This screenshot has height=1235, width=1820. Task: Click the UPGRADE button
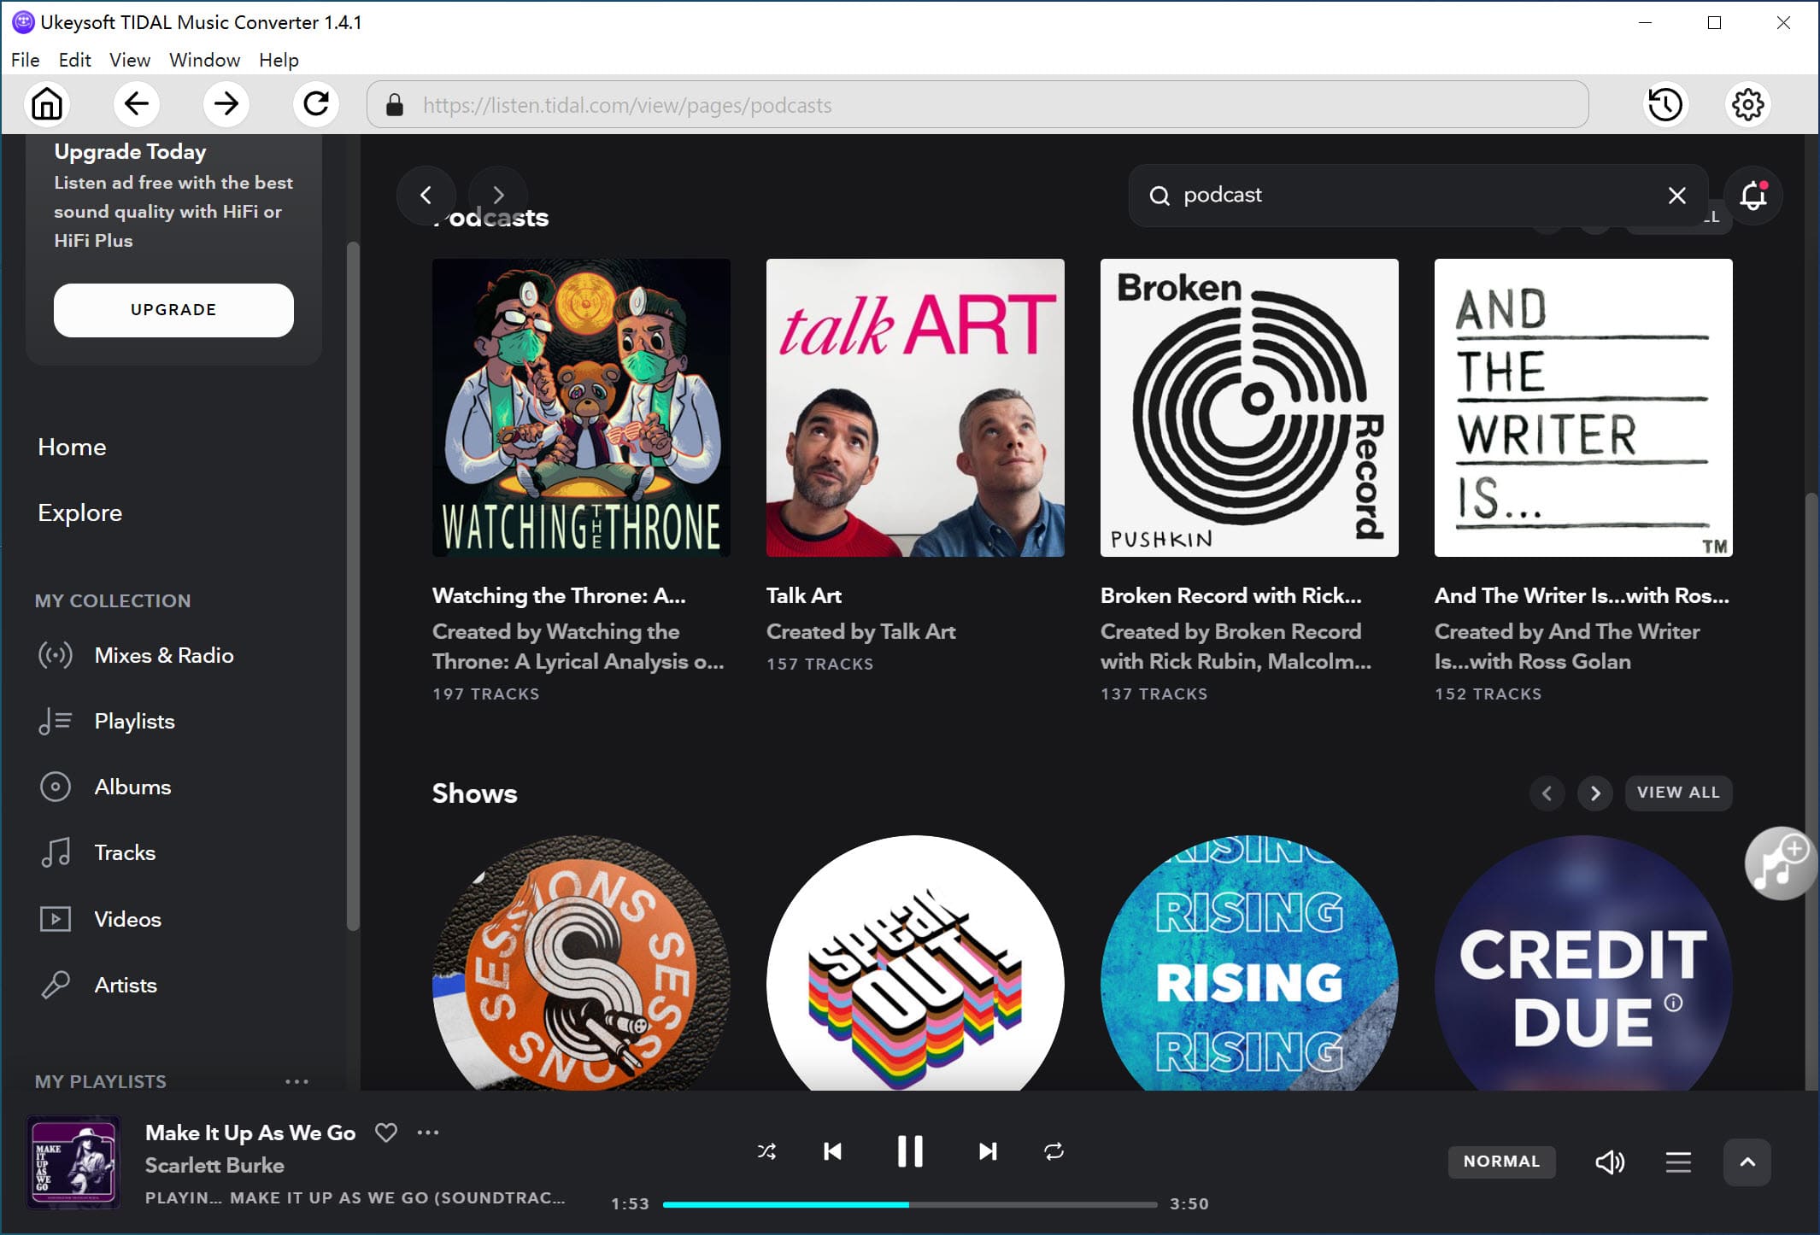(x=173, y=310)
